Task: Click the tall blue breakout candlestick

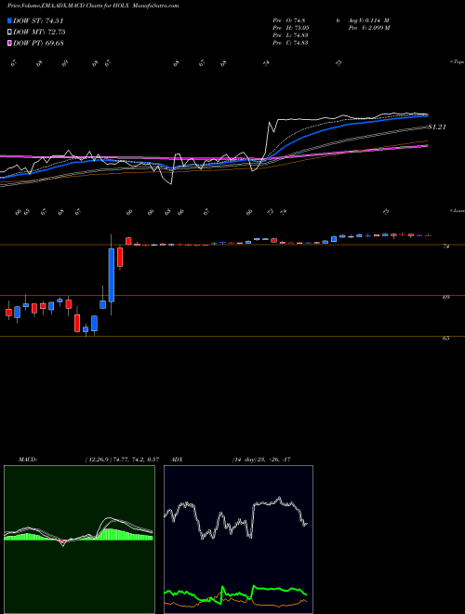Action: coord(112,274)
